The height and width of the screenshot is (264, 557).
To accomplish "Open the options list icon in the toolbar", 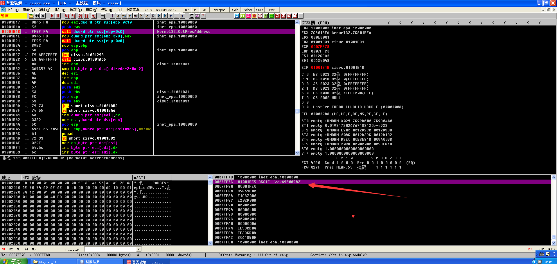I will tap(192, 16).
